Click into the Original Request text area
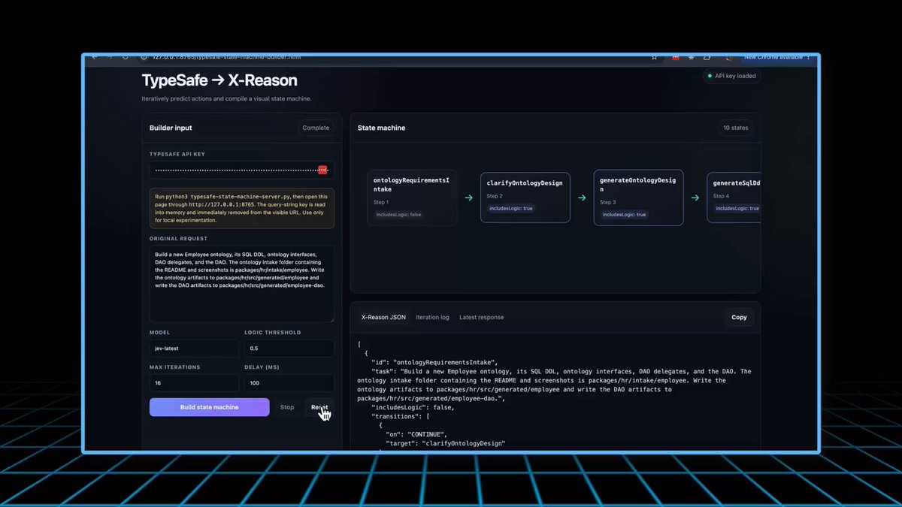Image resolution: width=902 pixels, height=507 pixels. click(x=241, y=283)
